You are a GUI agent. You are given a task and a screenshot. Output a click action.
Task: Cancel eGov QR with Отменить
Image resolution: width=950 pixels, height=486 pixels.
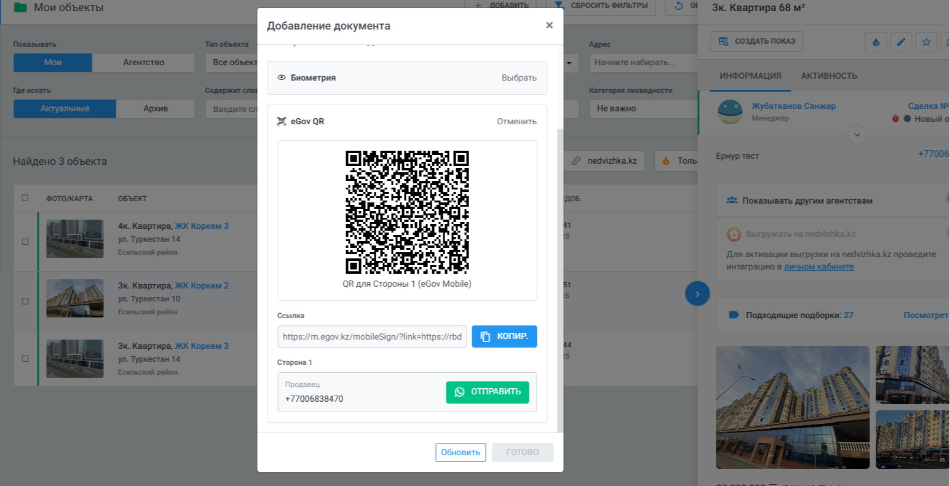point(517,121)
